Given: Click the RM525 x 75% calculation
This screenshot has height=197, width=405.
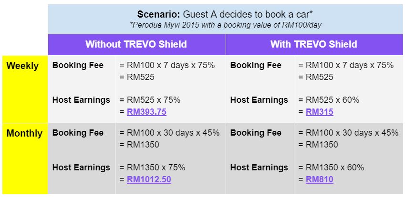Looking at the screenshot, I should point(150,100).
